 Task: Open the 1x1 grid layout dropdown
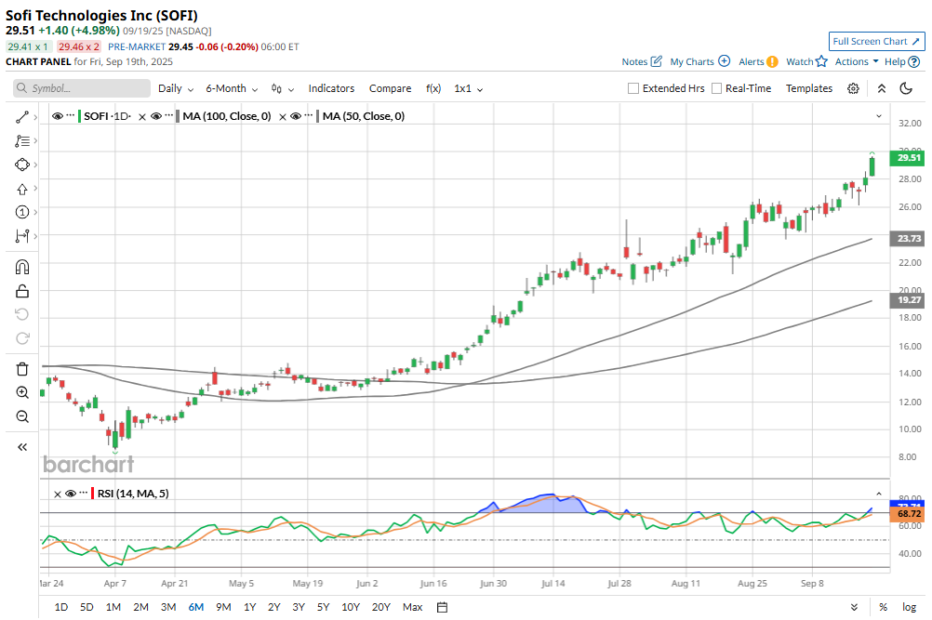point(469,88)
